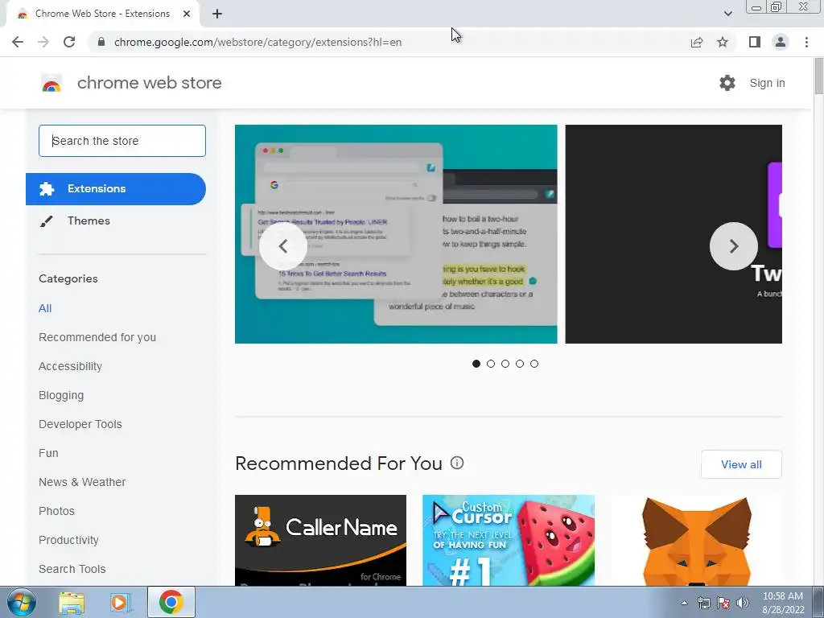Open the Developer Tools category
This screenshot has height=618, width=824.
click(x=80, y=424)
